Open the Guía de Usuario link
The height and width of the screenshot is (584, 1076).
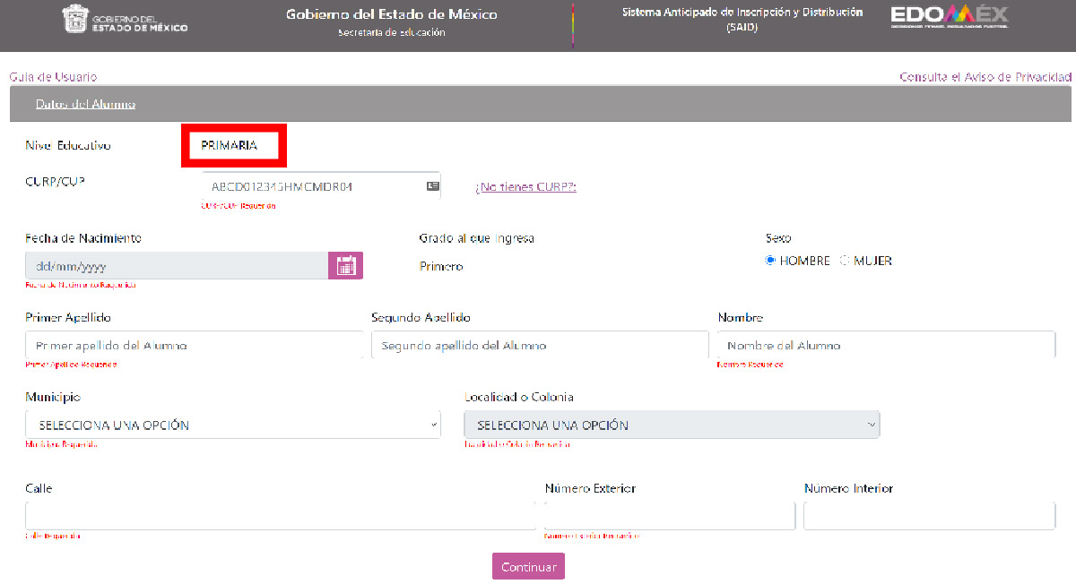(53, 77)
